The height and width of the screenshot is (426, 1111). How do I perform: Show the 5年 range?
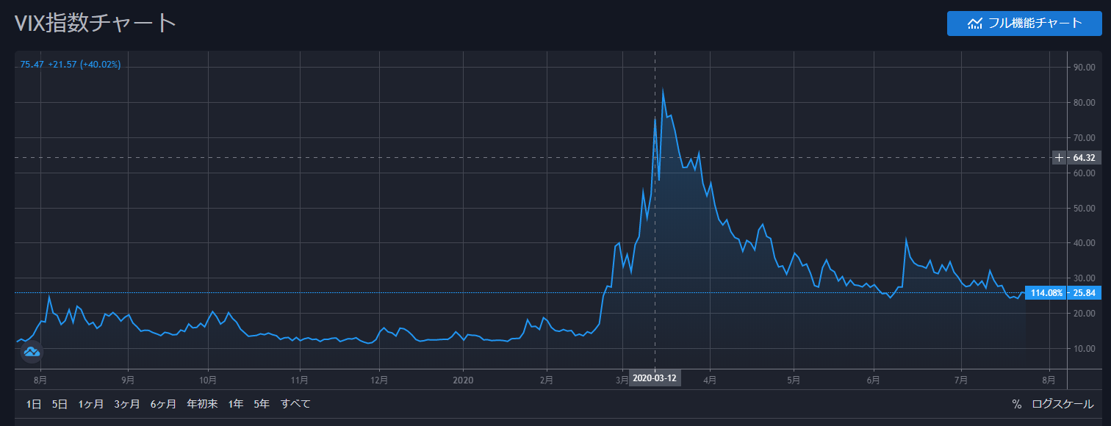coord(262,404)
